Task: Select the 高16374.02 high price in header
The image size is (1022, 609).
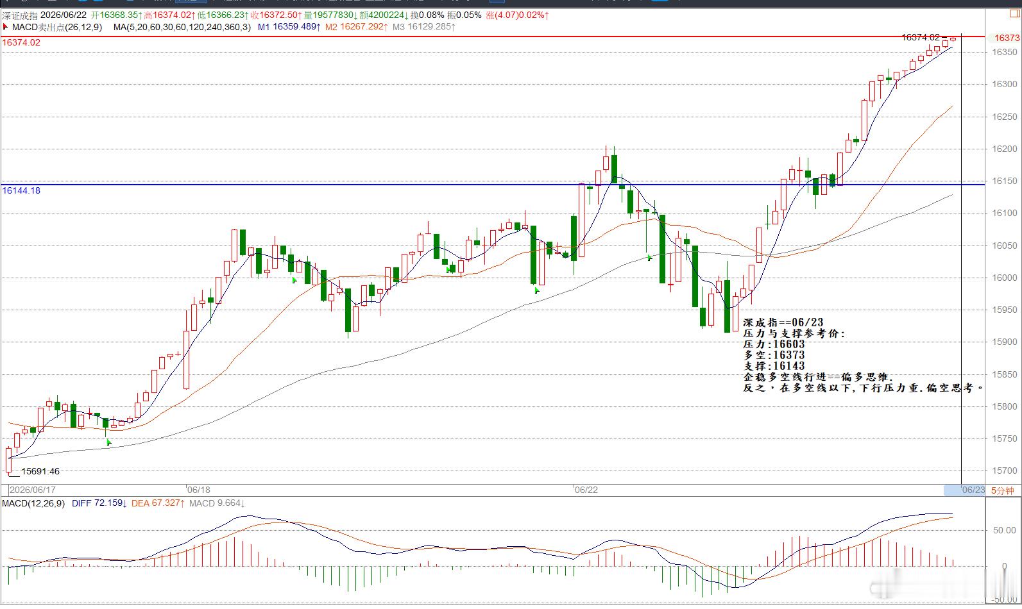Action: pos(169,15)
